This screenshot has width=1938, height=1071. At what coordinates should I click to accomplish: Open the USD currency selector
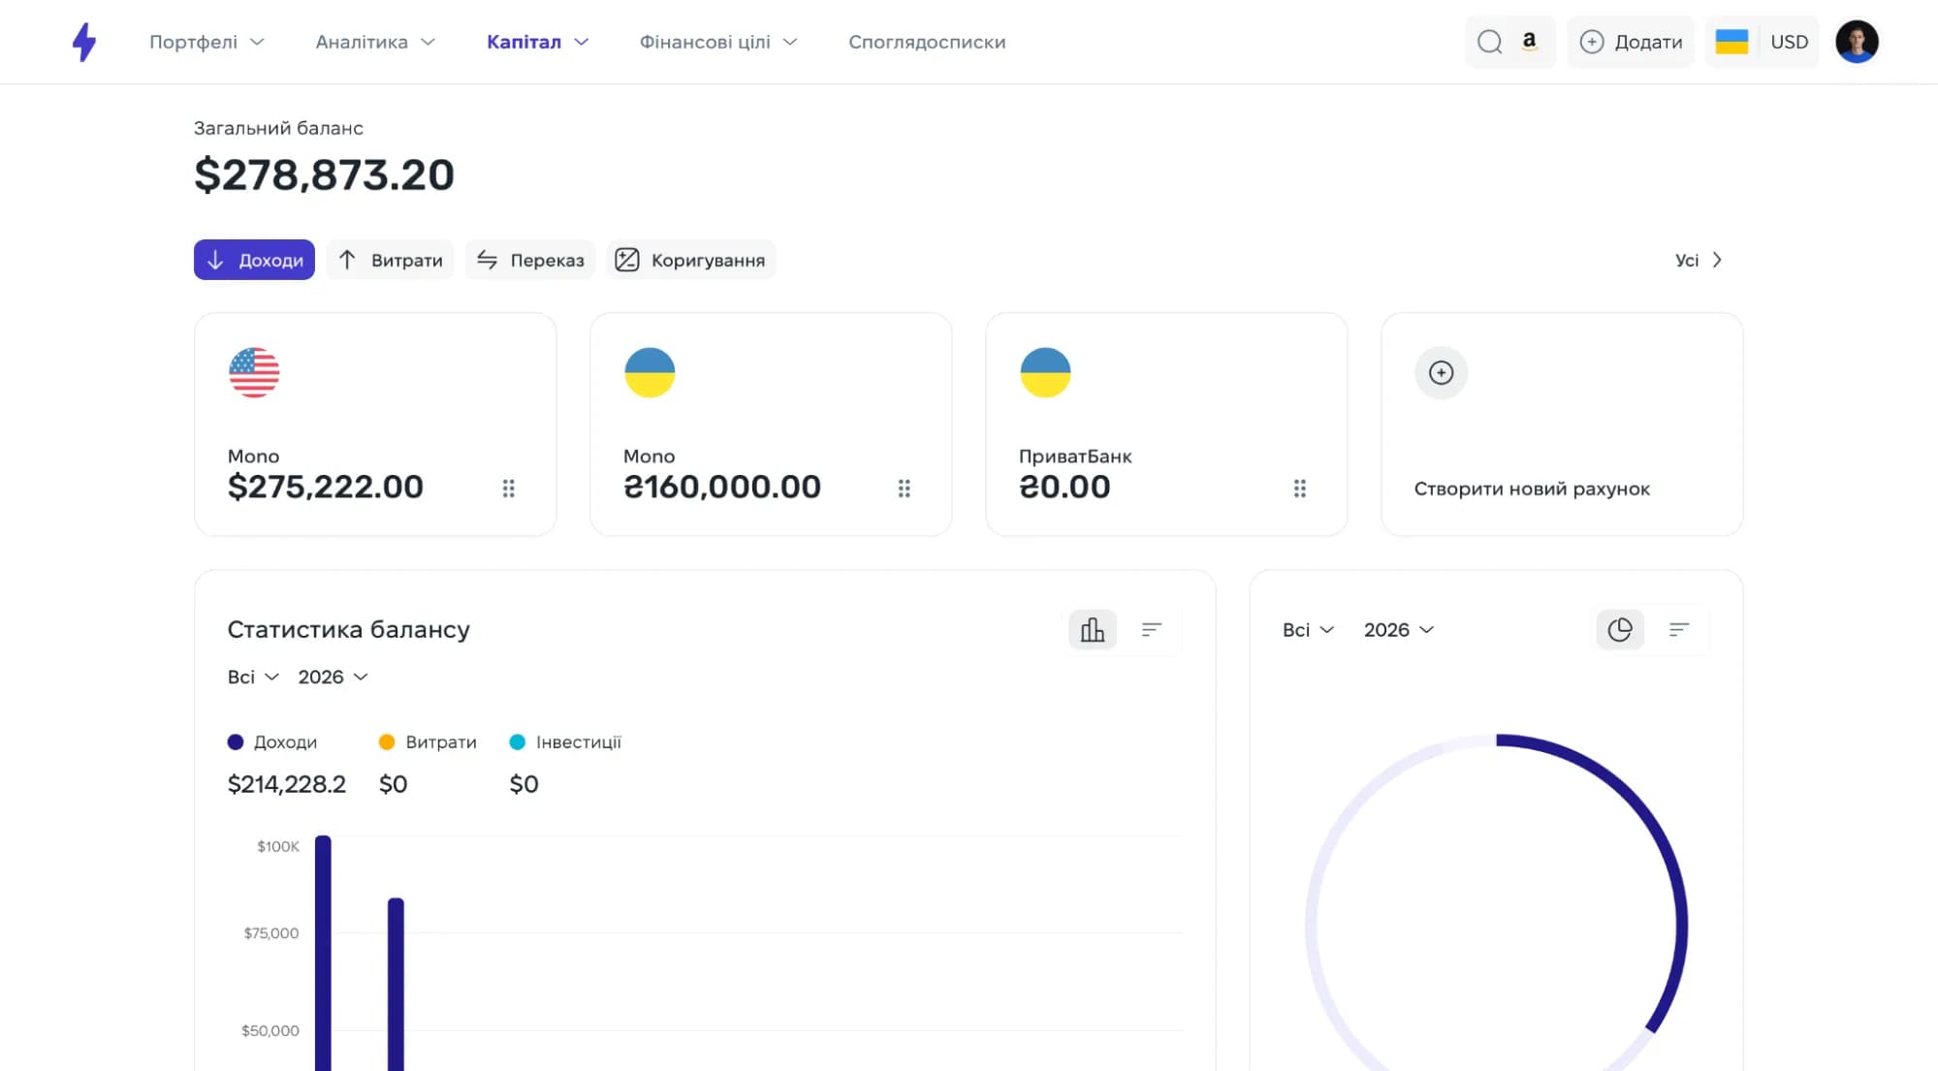(1789, 42)
